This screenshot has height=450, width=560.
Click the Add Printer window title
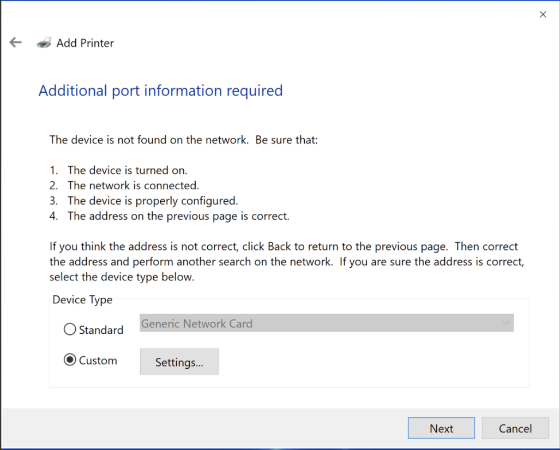85,43
